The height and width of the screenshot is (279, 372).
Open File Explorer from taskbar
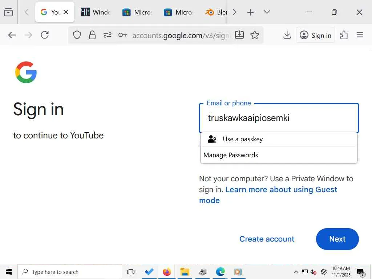click(185, 272)
